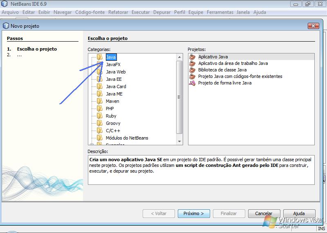Open the Equipe menu
Image resolution: width=327 pixels, height=233 pixels.
point(196,12)
